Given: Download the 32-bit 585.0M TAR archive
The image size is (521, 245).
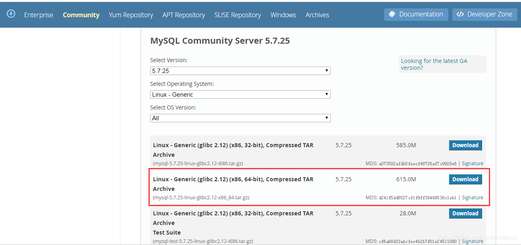Looking at the screenshot, I should (465, 145).
